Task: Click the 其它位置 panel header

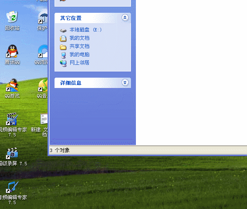Action: 93,18
